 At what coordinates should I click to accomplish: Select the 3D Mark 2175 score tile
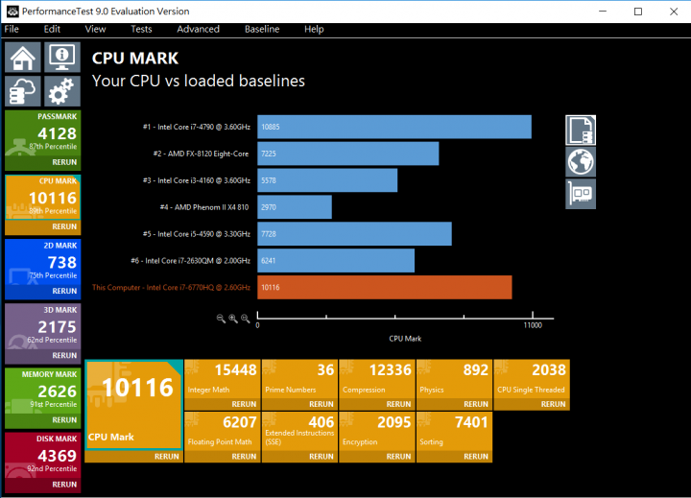[43, 326]
